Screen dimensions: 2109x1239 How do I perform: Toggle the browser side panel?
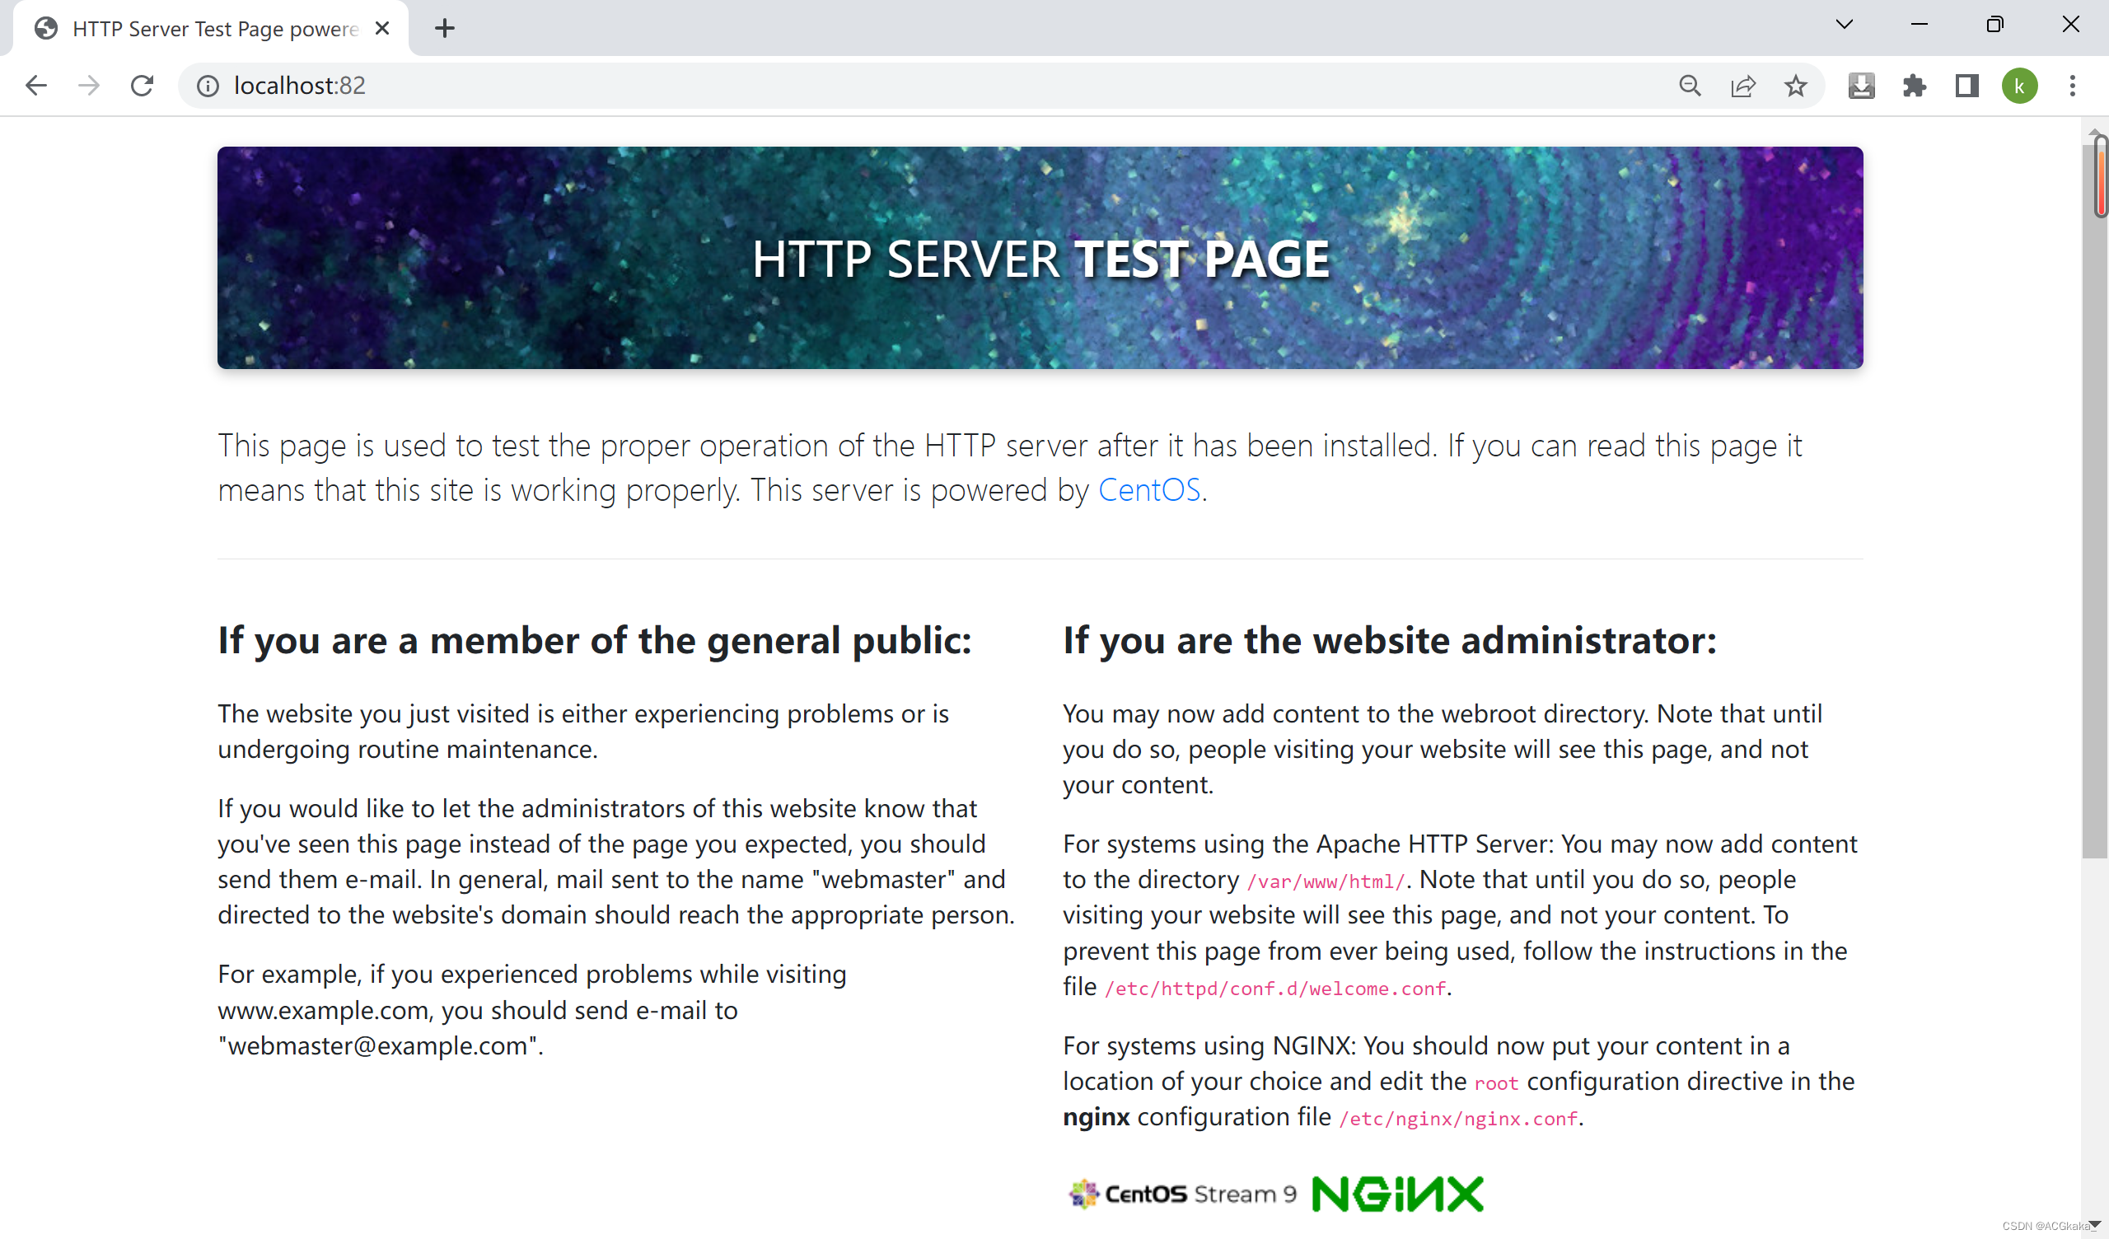[1966, 86]
